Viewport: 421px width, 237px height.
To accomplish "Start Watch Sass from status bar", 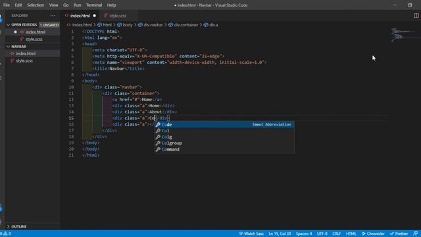I will tap(251, 234).
